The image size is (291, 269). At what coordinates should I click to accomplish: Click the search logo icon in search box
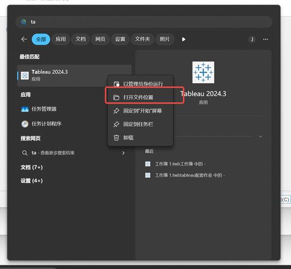click(x=24, y=22)
